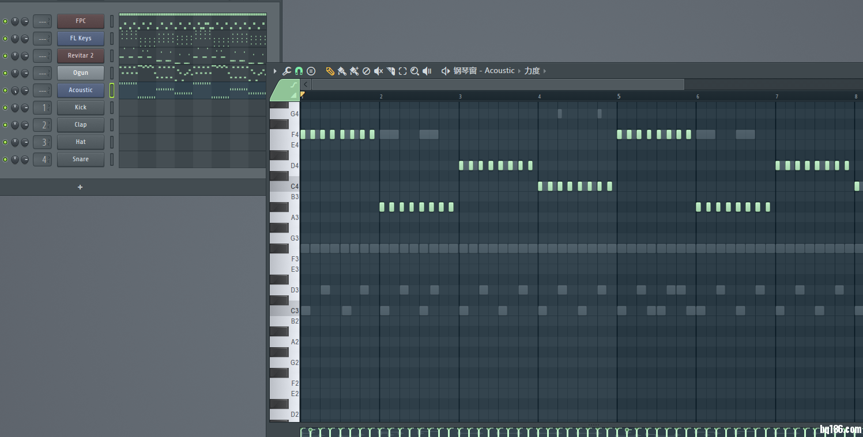This screenshot has height=437, width=863.
Task: Open the FL Keys mixer track selector
Action: (42, 39)
